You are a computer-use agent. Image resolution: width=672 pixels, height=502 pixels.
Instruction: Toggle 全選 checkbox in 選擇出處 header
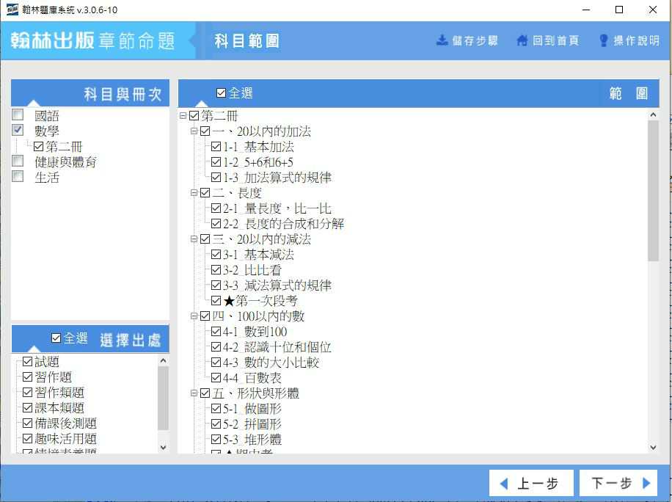coord(56,338)
